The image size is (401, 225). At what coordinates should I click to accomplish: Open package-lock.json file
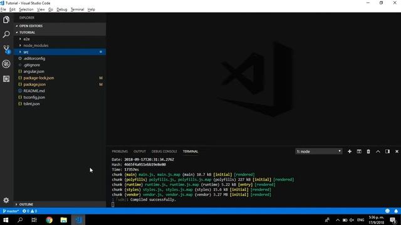(60, 77)
